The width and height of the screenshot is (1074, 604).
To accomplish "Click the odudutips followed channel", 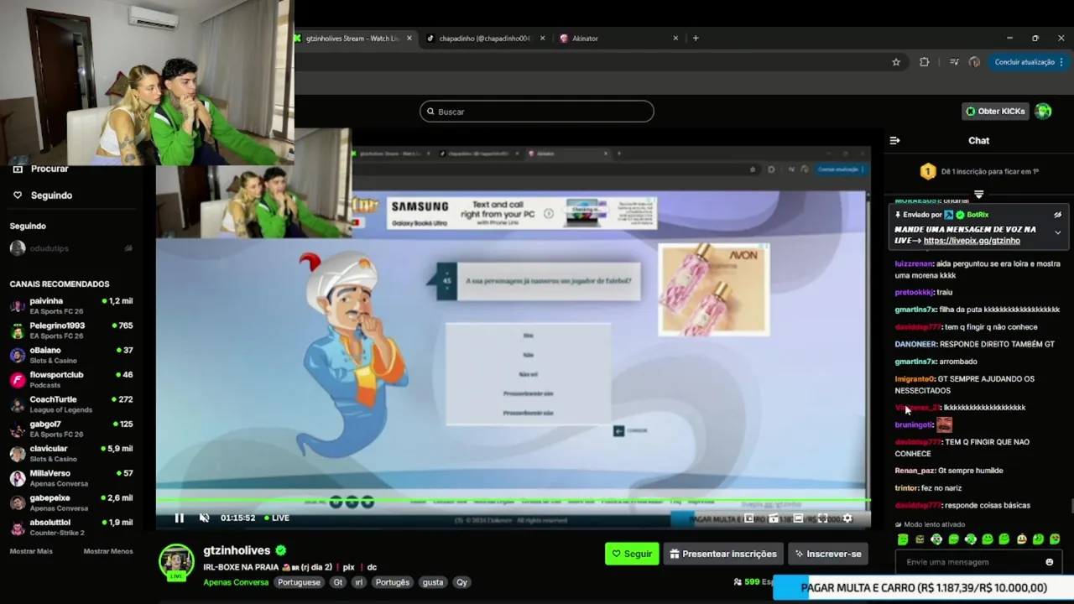I will (x=71, y=248).
